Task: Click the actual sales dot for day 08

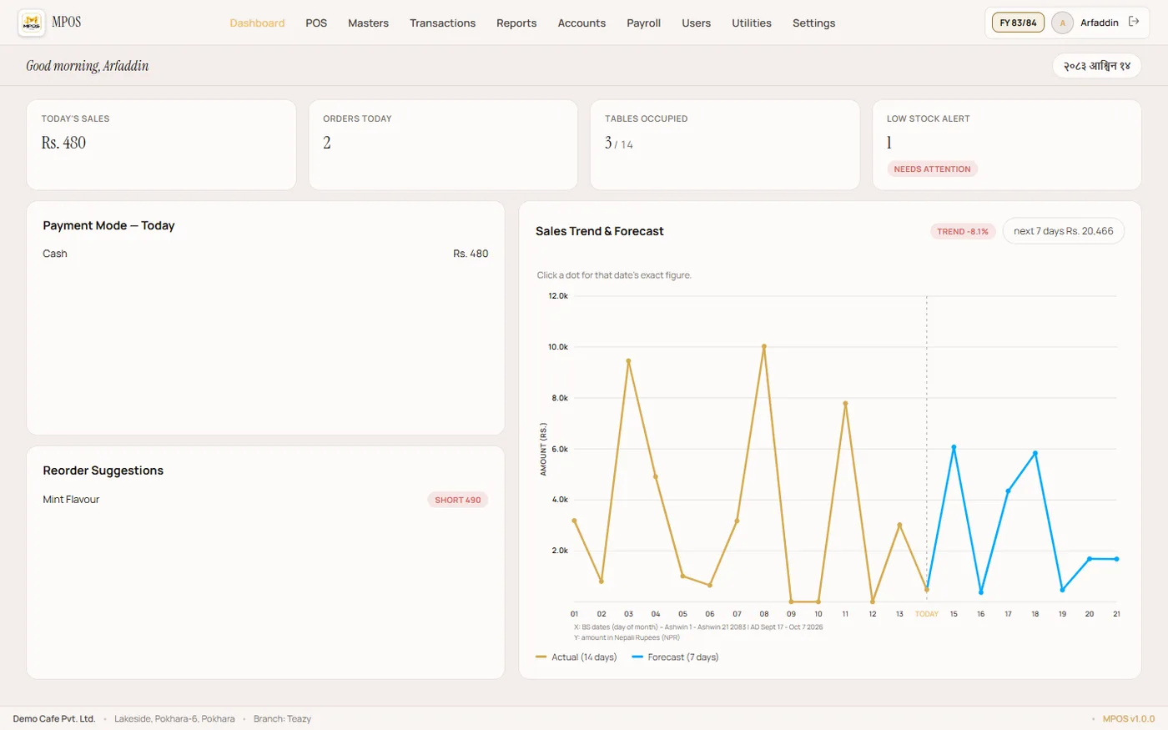Action: 763,346
